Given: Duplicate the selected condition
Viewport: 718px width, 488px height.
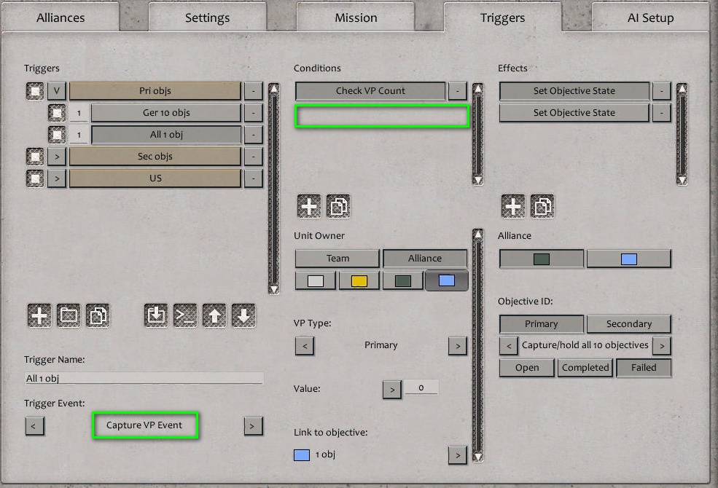Looking at the screenshot, I should pos(338,206).
